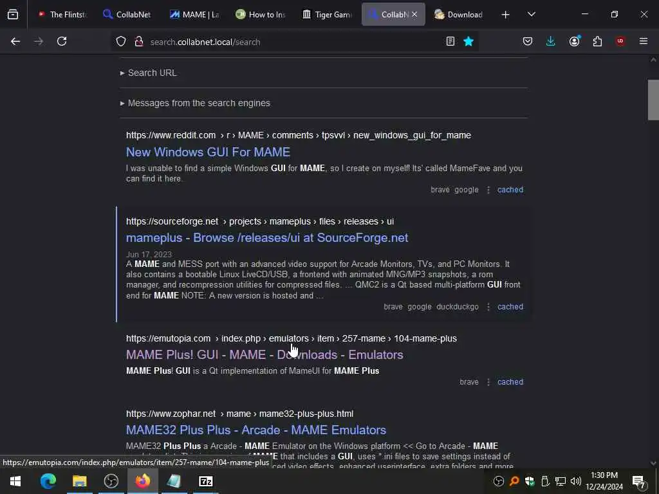The width and height of the screenshot is (659, 494).
Task: View site security lock info
Action: pyautogui.click(x=139, y=41)
